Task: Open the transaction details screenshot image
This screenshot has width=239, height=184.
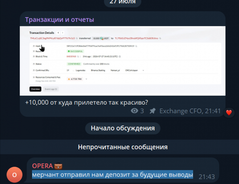Action: pyautogui.click(x=122, y=61)
